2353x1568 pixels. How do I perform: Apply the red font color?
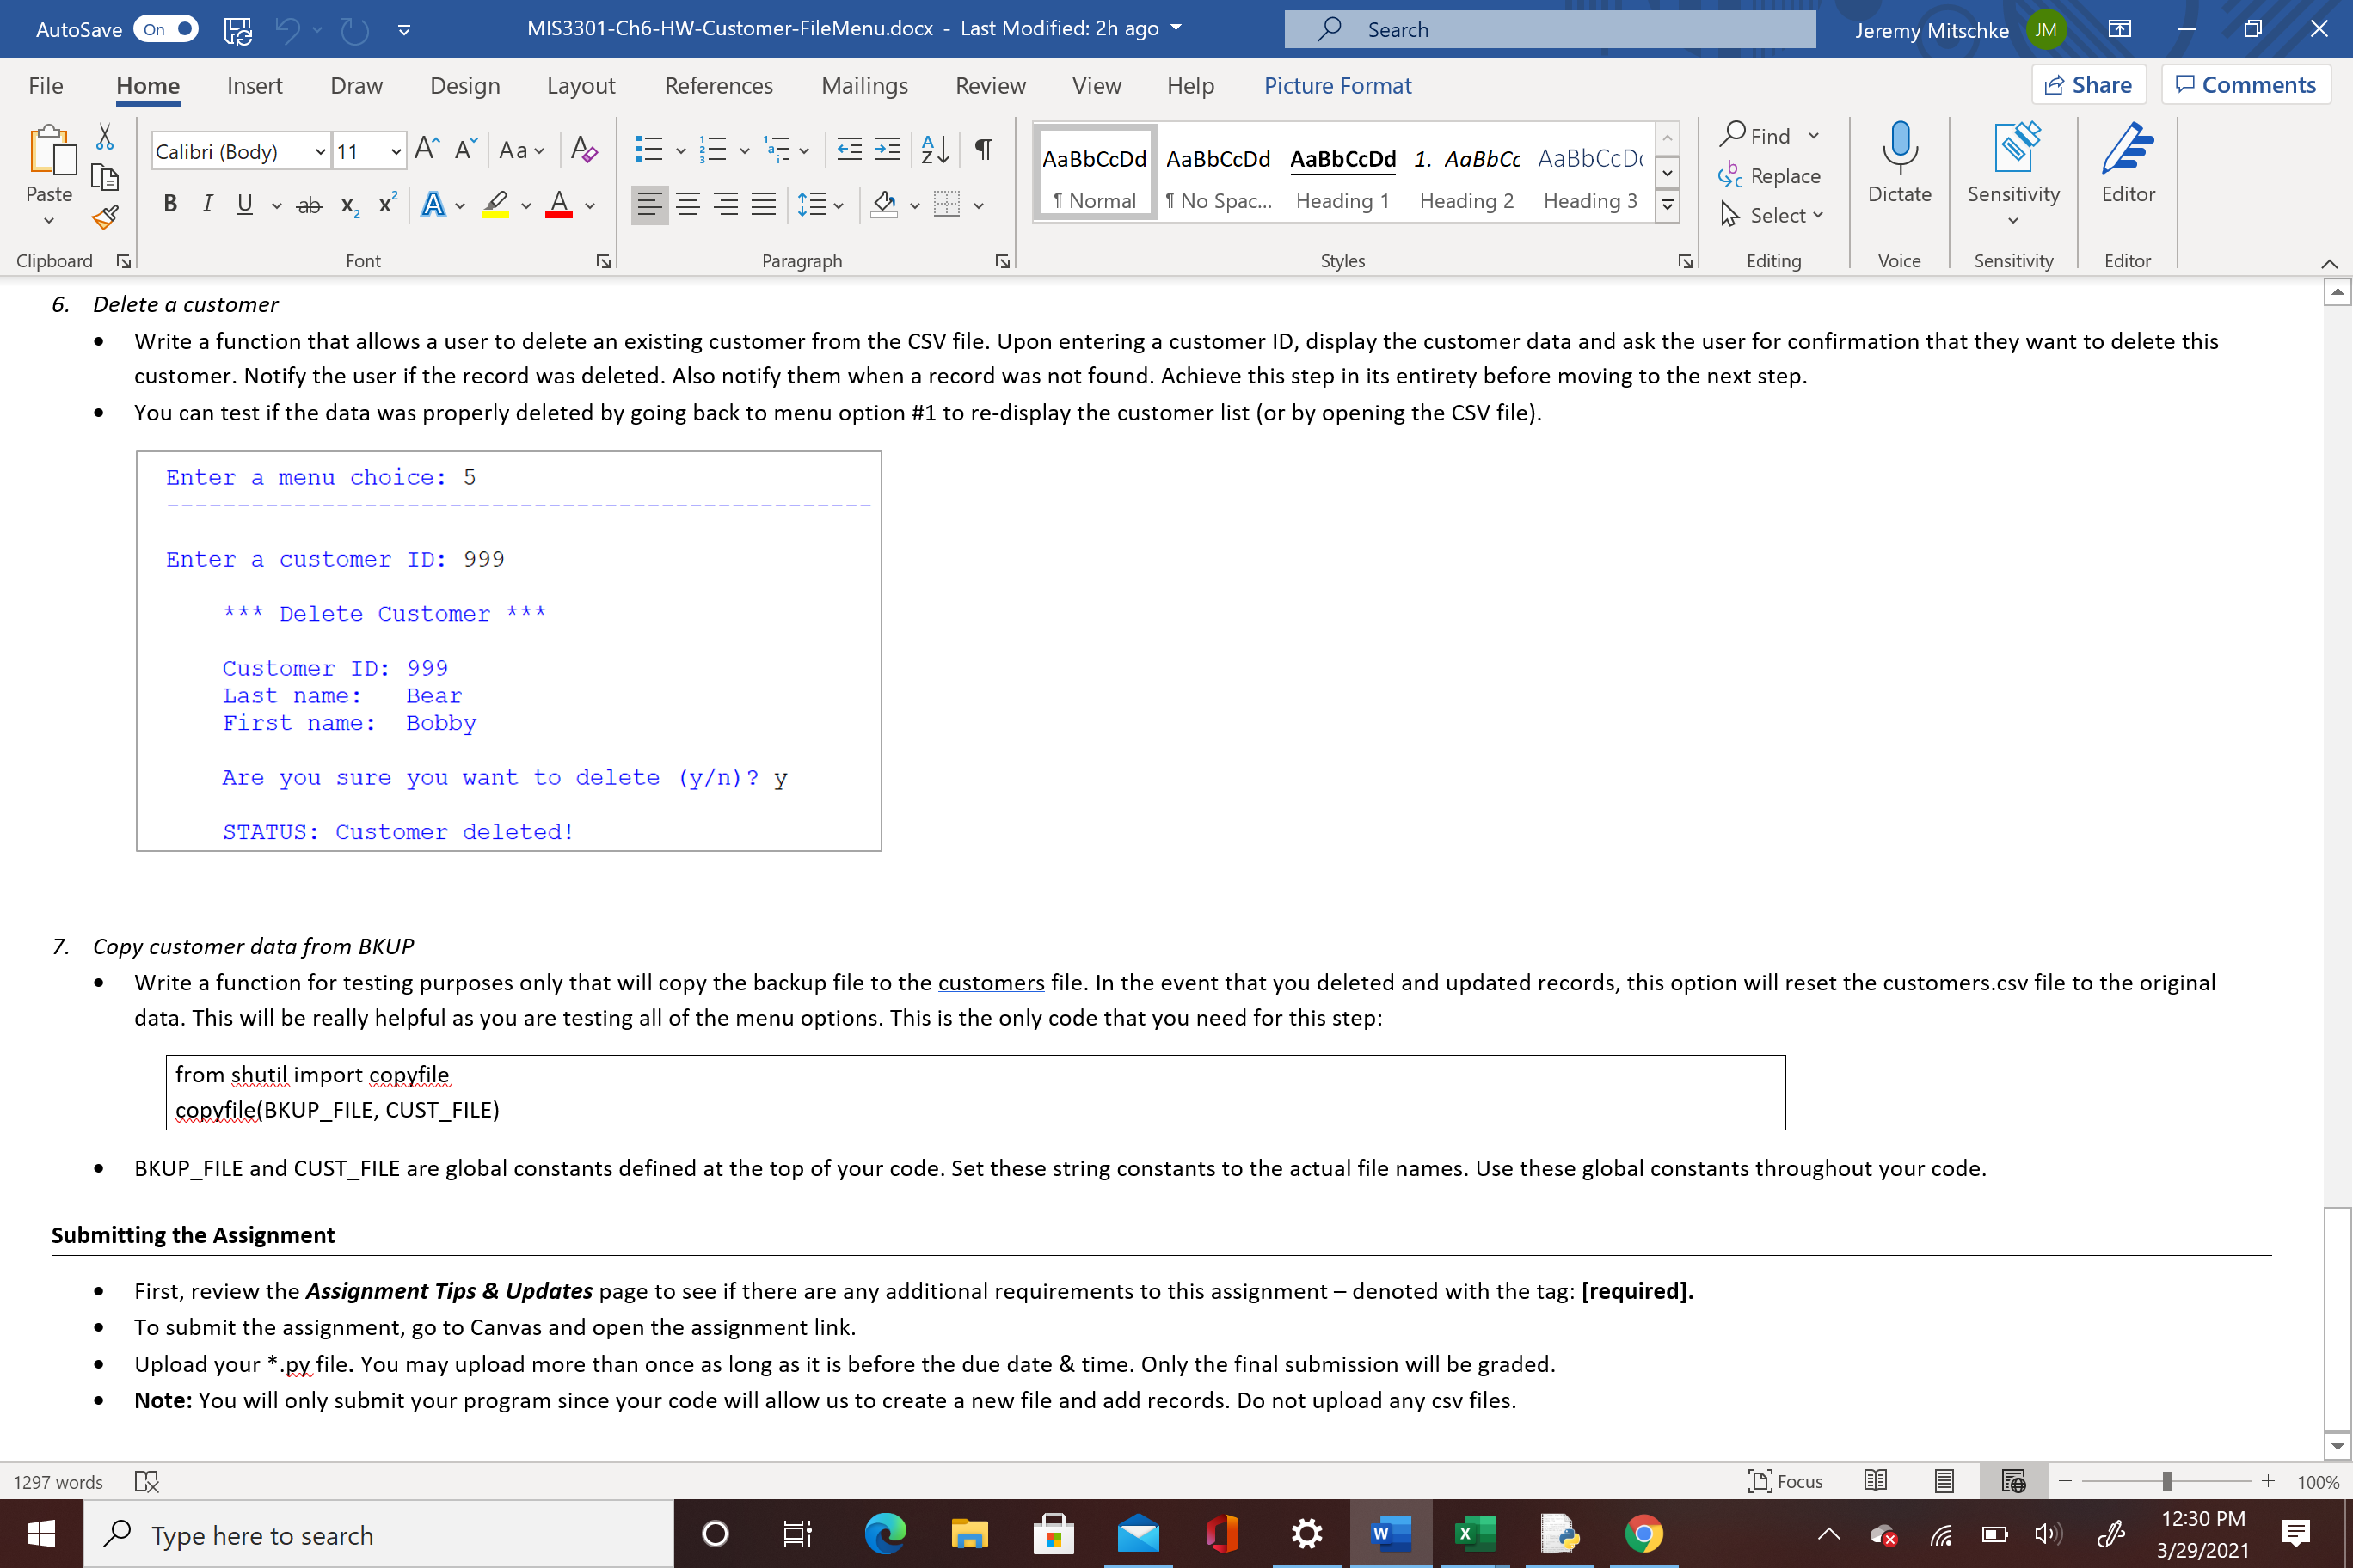(559, 205)
